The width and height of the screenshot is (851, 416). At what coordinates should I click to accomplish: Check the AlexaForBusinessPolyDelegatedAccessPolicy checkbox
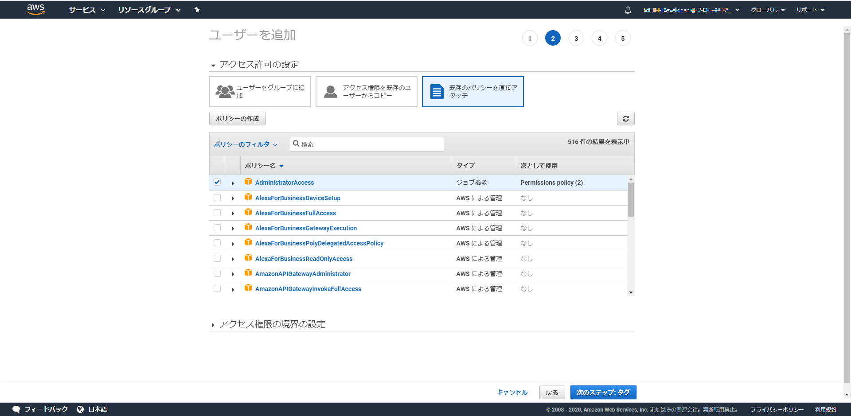(217, 243)
